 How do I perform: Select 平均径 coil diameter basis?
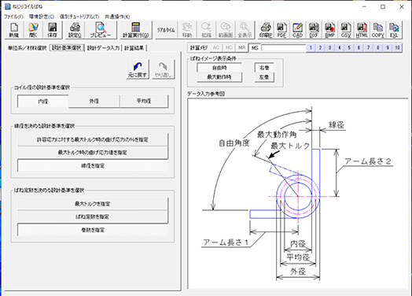144,102
